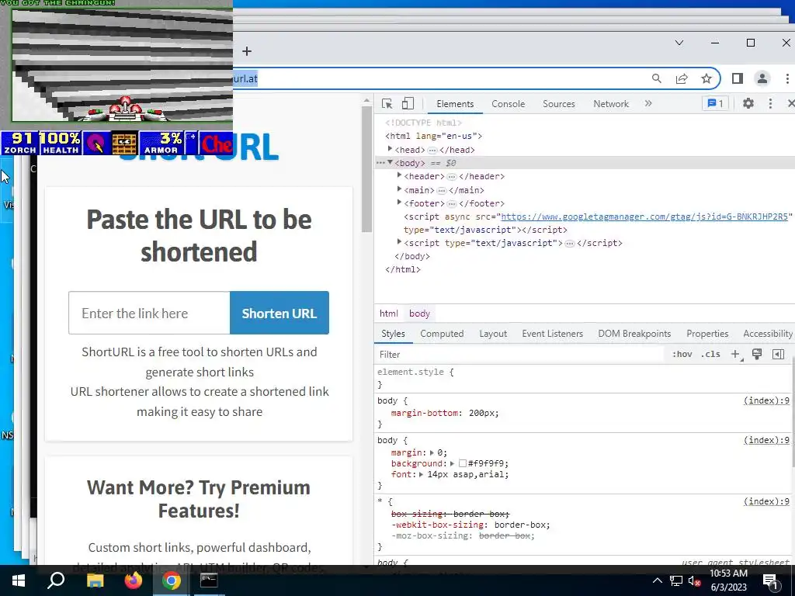Viewport: 795px width, 596px height.
Task: Open the DOM Breakpoints pane tab
Action: 634,334
